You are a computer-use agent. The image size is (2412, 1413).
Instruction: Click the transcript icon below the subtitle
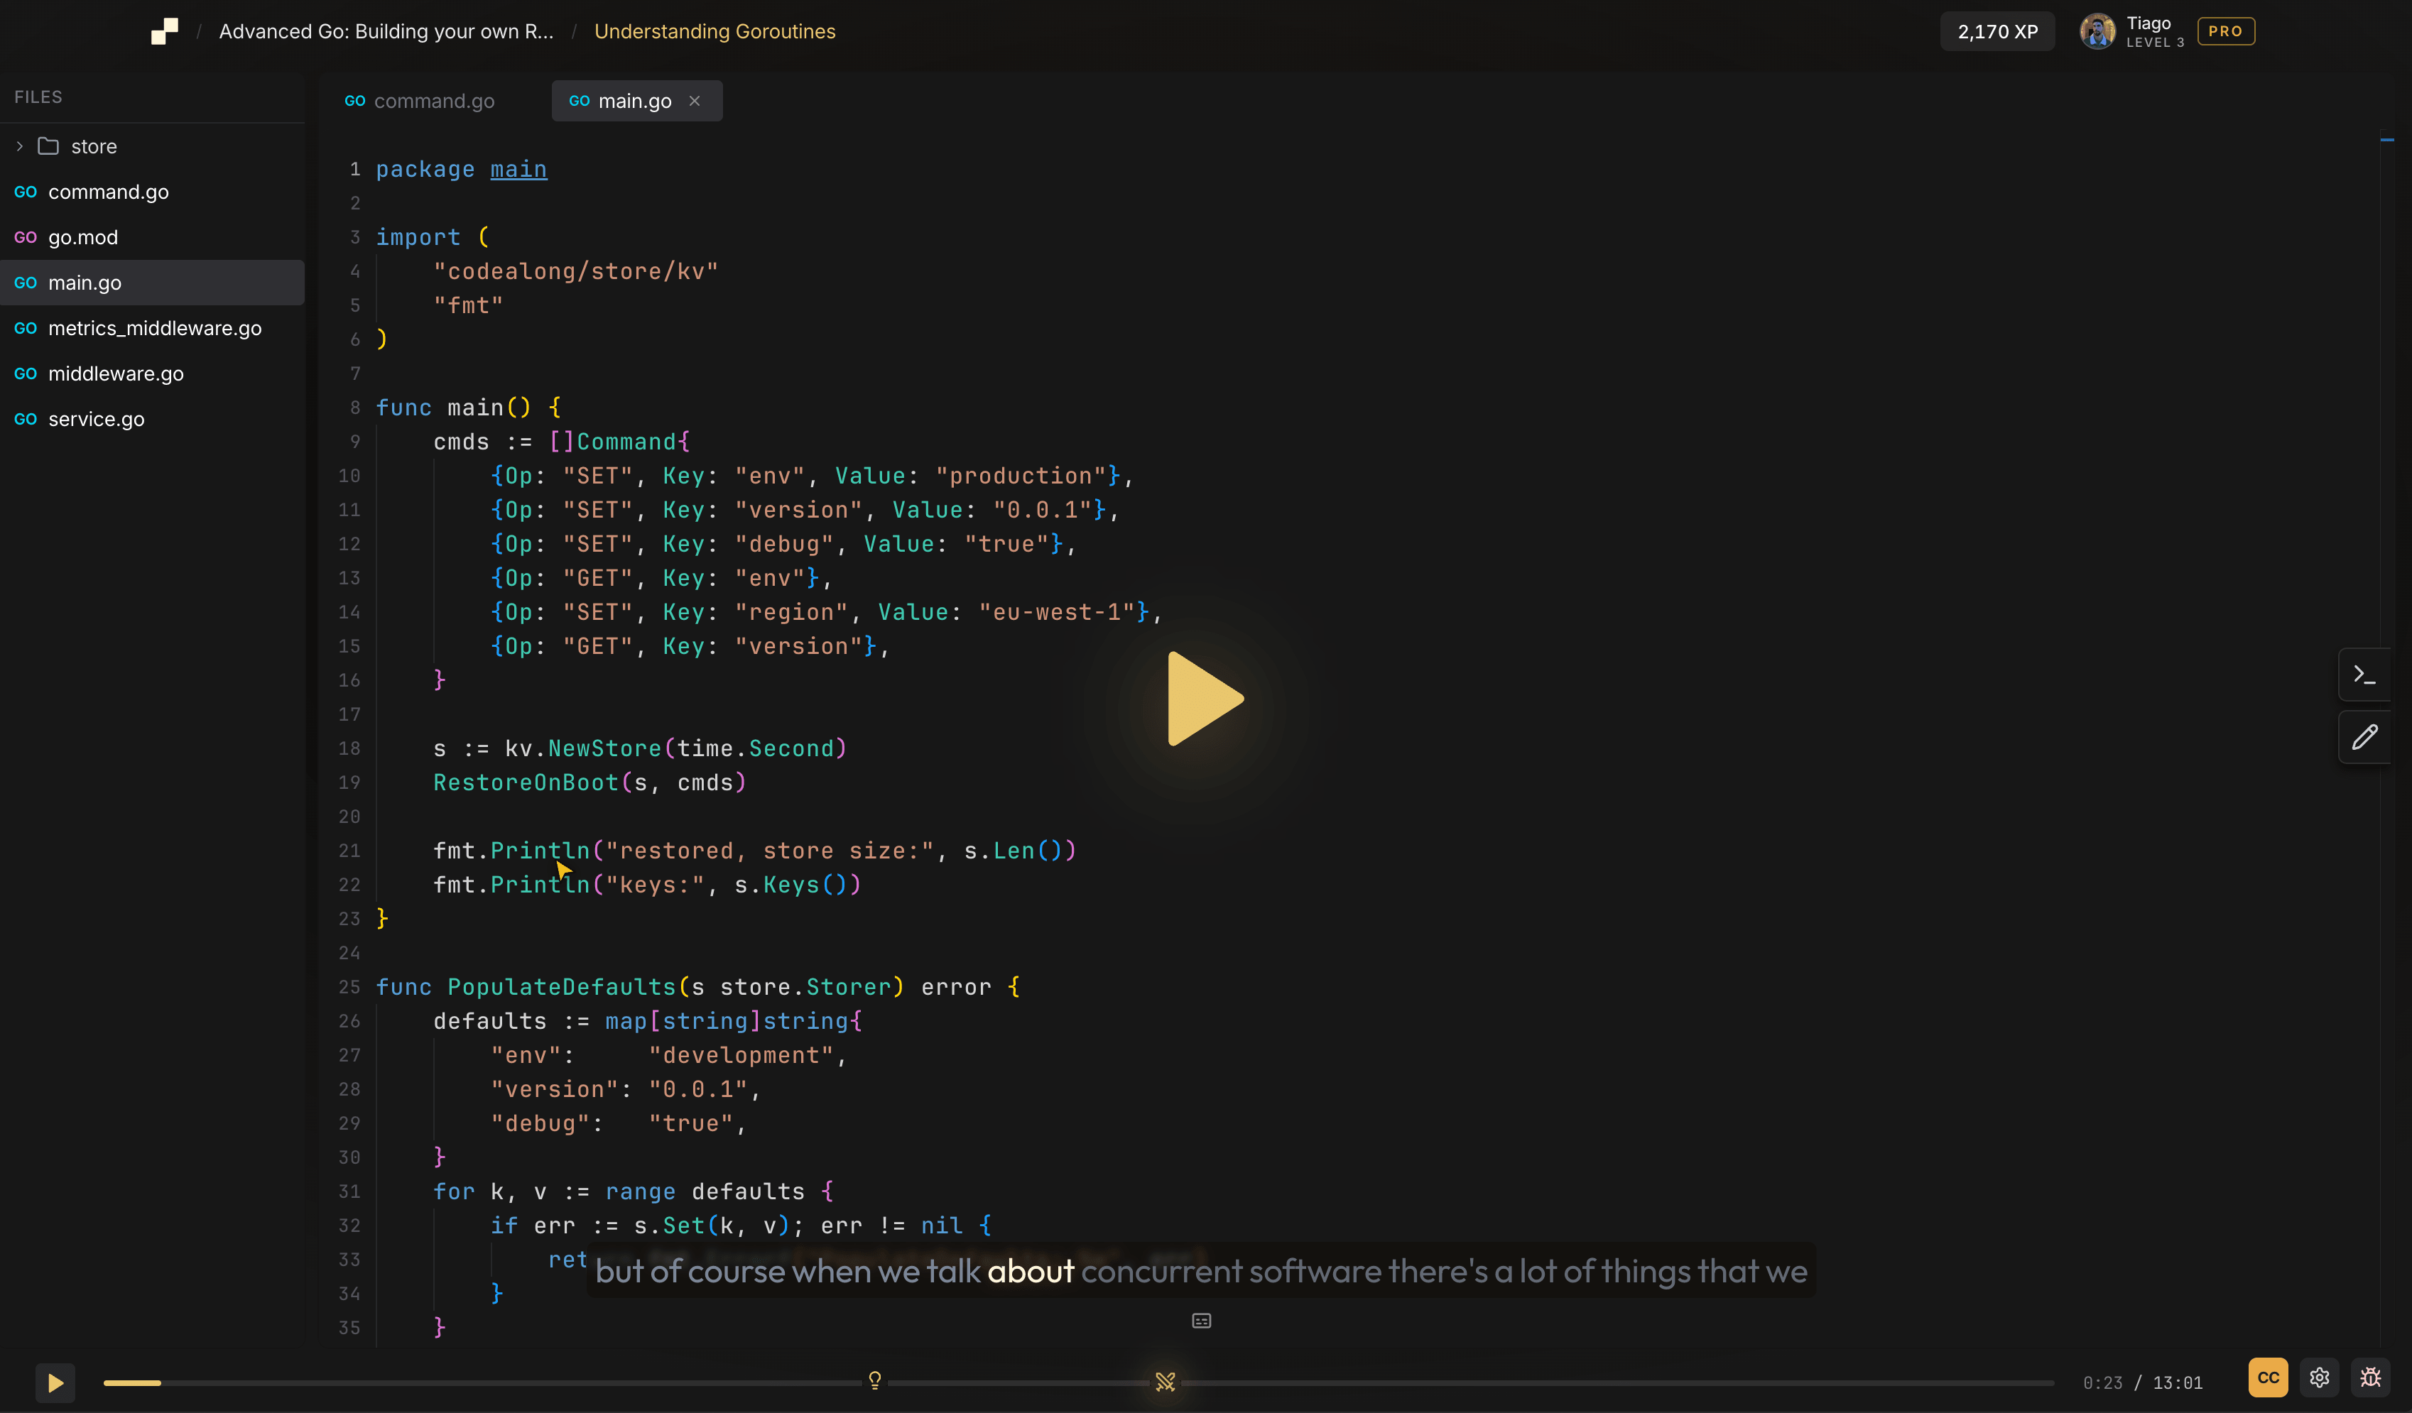[x=1201, y=1321]
